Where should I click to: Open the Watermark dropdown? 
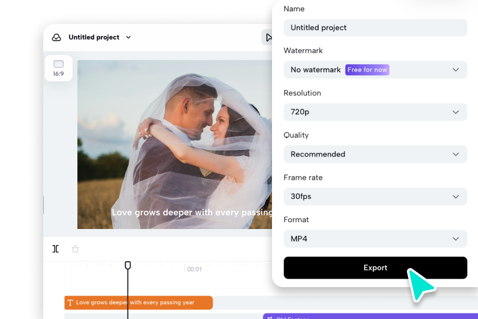pos(375,69)
